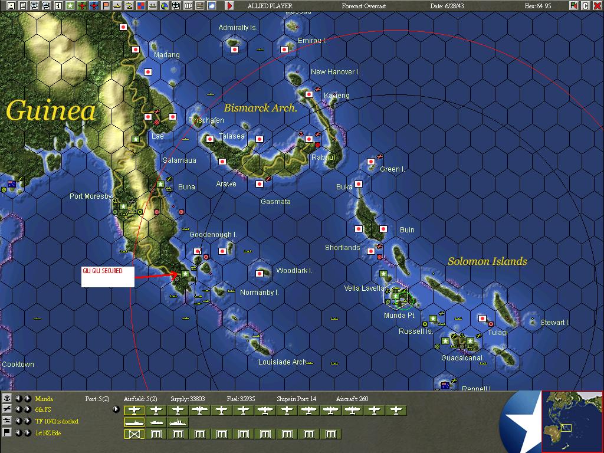Click the two yellow ships toolbar icon

[x=129, y=6]
